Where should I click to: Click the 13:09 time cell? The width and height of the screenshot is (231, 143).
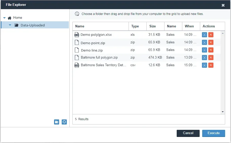tap(190, 58)
